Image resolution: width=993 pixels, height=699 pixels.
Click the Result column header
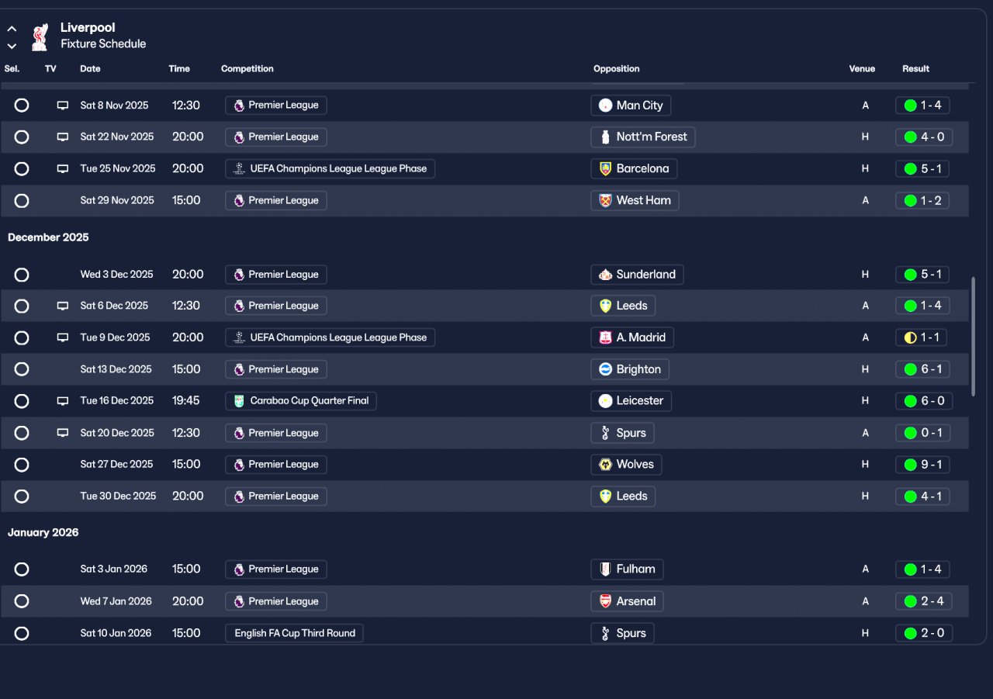pyautogui.click(x=915, y=69)
